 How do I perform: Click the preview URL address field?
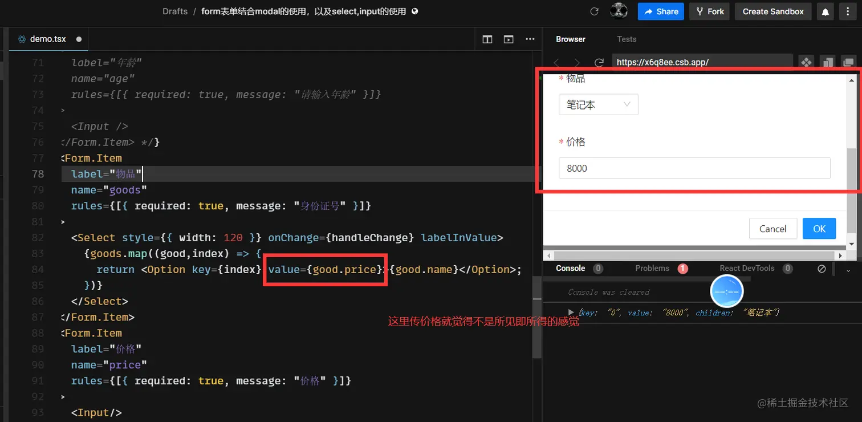click(702, 62)
